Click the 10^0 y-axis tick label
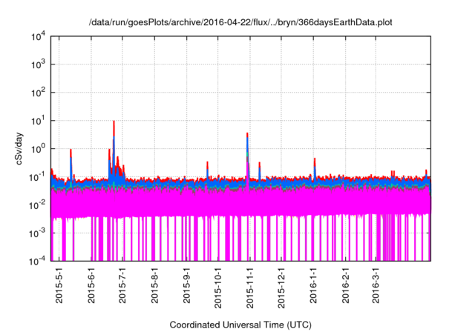Image resolution: width=475 pixels, height=332 pixels. [39, 148]
